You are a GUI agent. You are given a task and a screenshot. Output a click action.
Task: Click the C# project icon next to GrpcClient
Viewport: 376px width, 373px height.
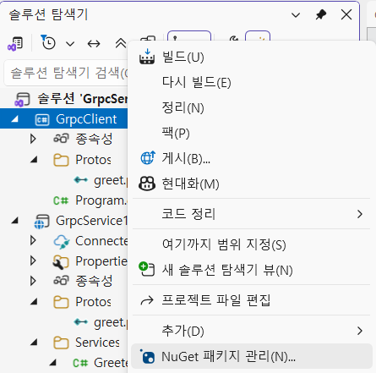click(x=42, y=119)
